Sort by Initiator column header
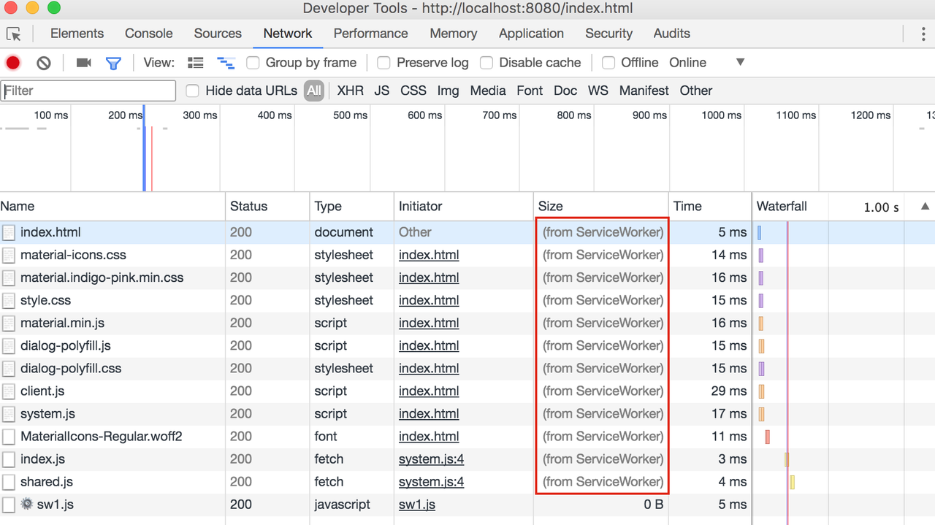The width and height of the screenshot is (935, 525). [x=464, y=207]
